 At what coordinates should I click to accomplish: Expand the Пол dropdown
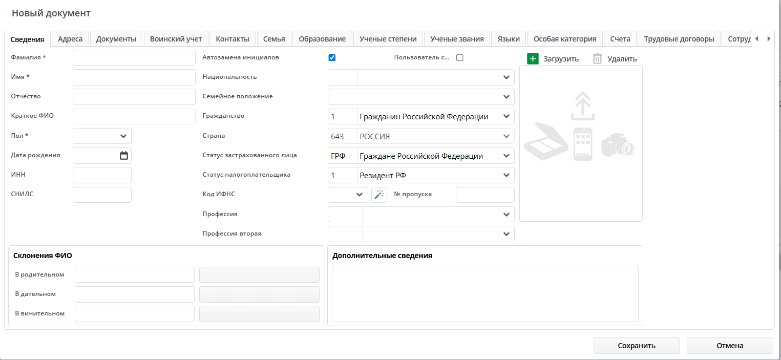pyautogui.click(x=123, y=136)
